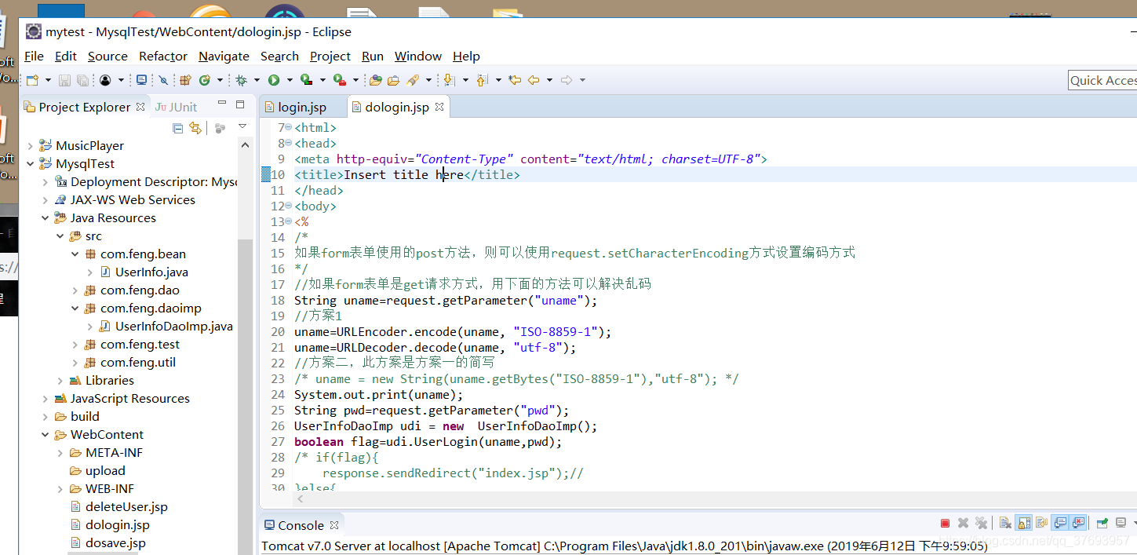Run the project with the green play icon
The height and width of the screenshot is (555, 1137).
[x=274, y=80]
